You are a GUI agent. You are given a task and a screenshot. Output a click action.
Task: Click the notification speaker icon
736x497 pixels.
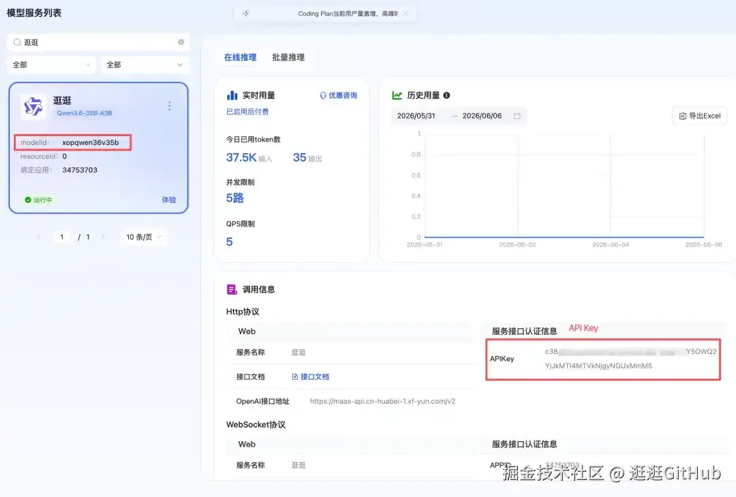(x=246, y=14)
